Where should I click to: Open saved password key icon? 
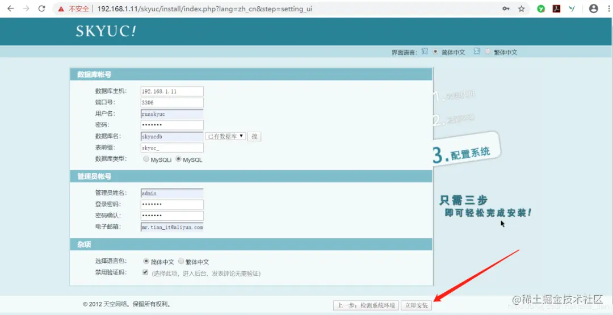[506, 9]
